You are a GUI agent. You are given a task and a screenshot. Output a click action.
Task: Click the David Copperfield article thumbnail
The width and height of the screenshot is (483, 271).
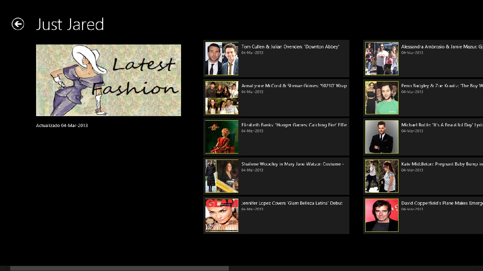382,215
